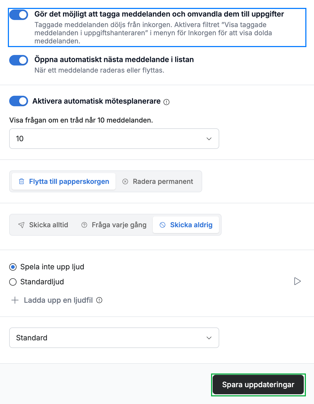Select Spela inte upp ljud radio option

click(x=13, y=267)
